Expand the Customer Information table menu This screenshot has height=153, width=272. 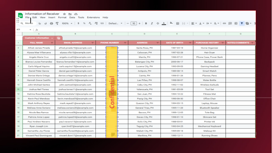pos(52,38)
